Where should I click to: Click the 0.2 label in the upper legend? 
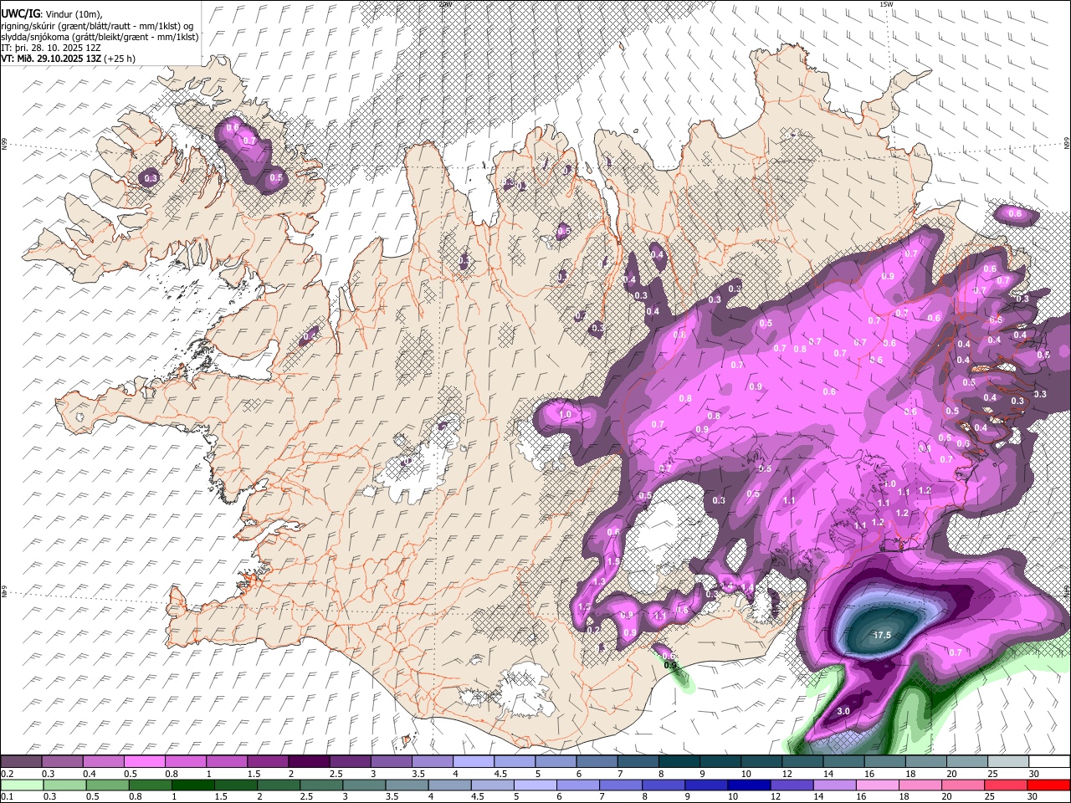(x=7, y=775)
